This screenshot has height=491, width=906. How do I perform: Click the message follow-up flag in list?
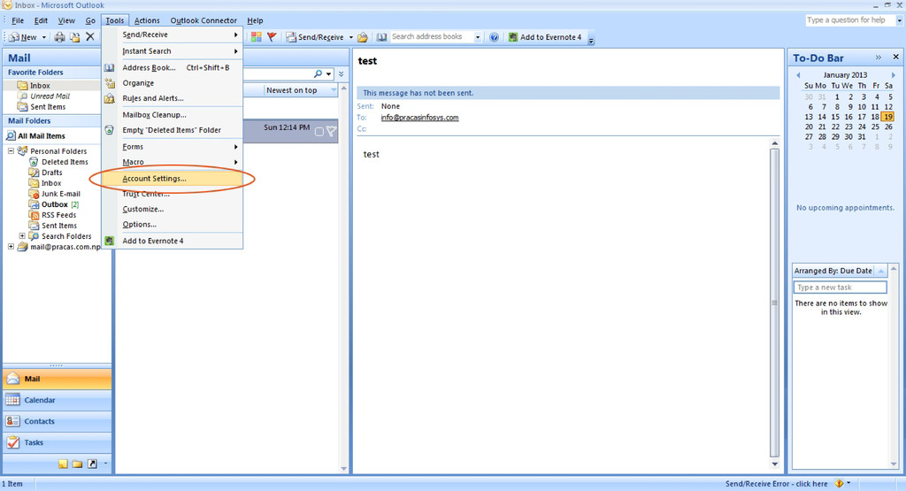[331, 132]
